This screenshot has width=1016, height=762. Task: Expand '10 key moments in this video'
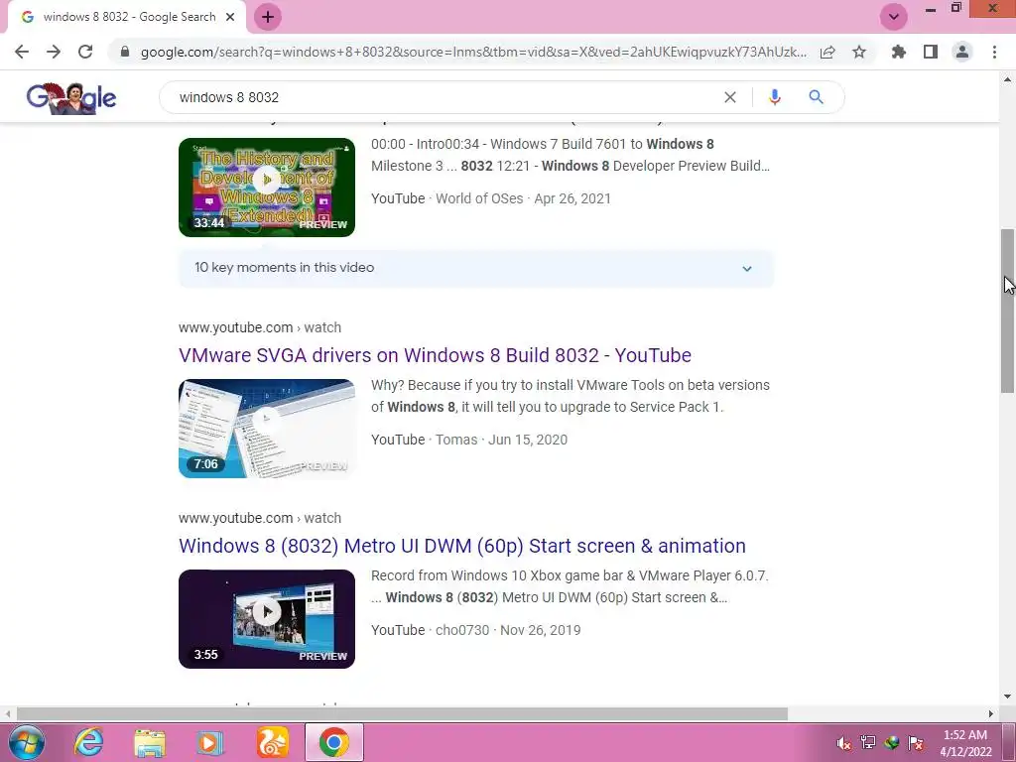pos(476,268)
